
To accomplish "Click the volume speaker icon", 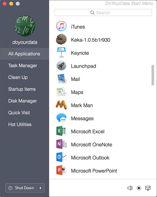I will 130,188.
